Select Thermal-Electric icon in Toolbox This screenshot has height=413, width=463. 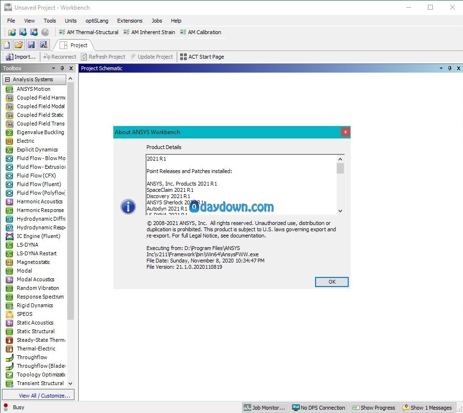pos(10,349)
